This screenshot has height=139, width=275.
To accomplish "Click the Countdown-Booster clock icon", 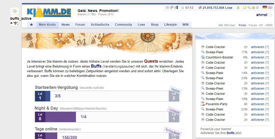I will pos(203,57).
